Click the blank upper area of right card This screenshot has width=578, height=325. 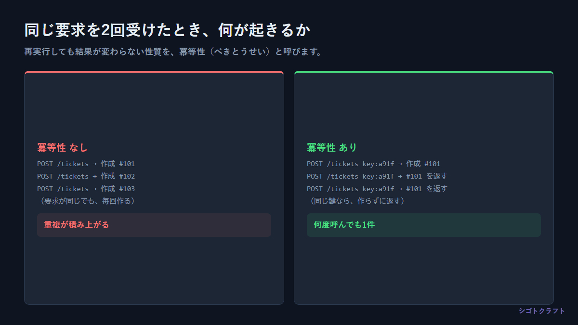coord(424,106)
